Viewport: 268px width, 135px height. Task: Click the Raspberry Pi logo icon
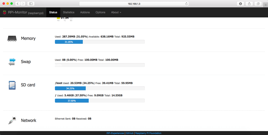click(5, 13)
